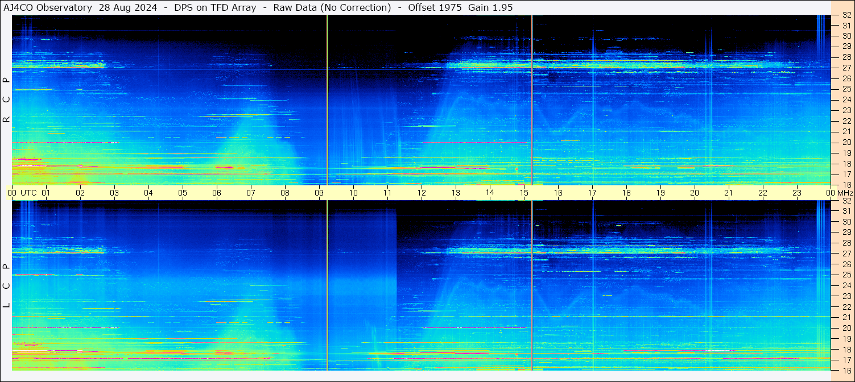Viewport: 855px width, 382px height.
Task: Click hour label "22" on time axis
Action: tap(763, 193)
